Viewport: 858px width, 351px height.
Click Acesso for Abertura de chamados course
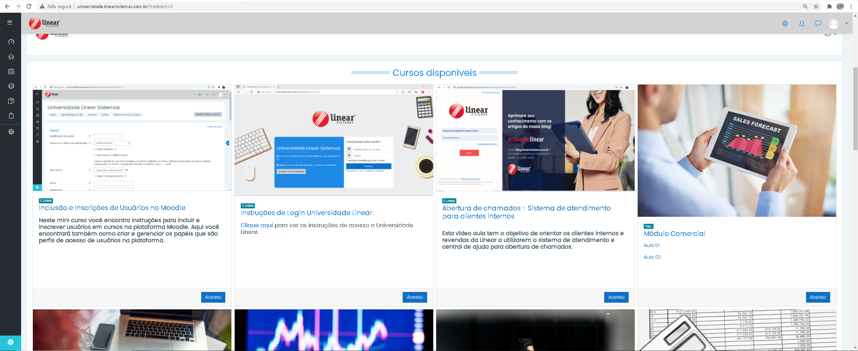[616, 297]
